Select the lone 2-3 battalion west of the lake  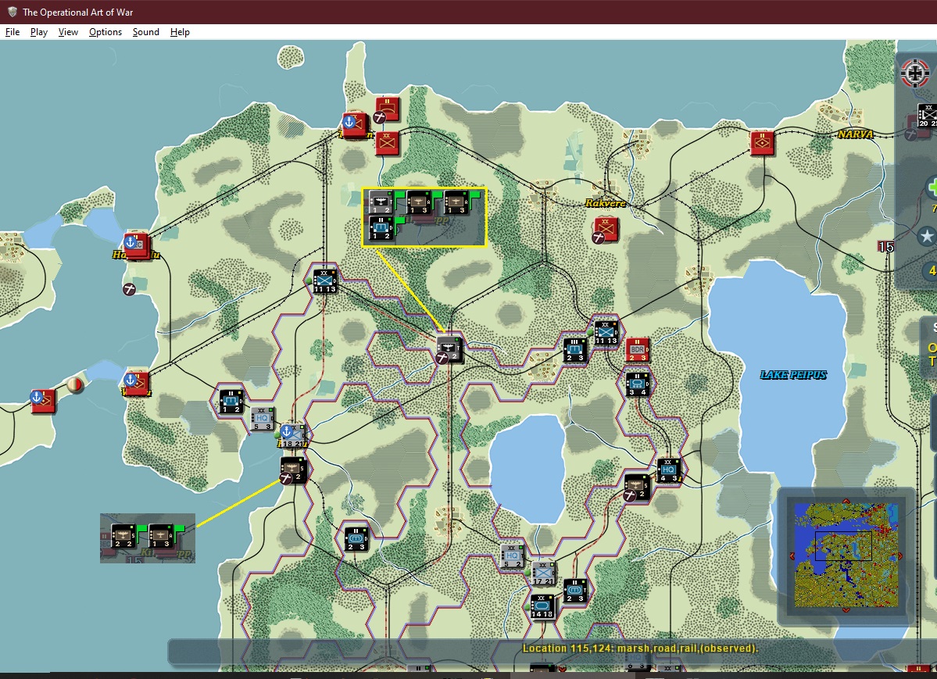(x=356, y=538)
